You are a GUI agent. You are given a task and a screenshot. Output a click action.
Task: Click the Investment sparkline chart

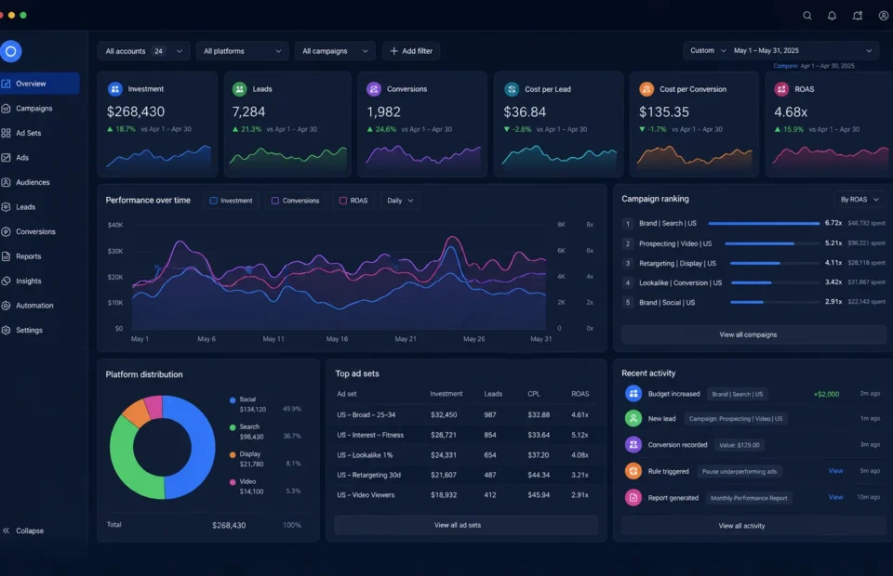pyautogui.click(x=158, y=155)
